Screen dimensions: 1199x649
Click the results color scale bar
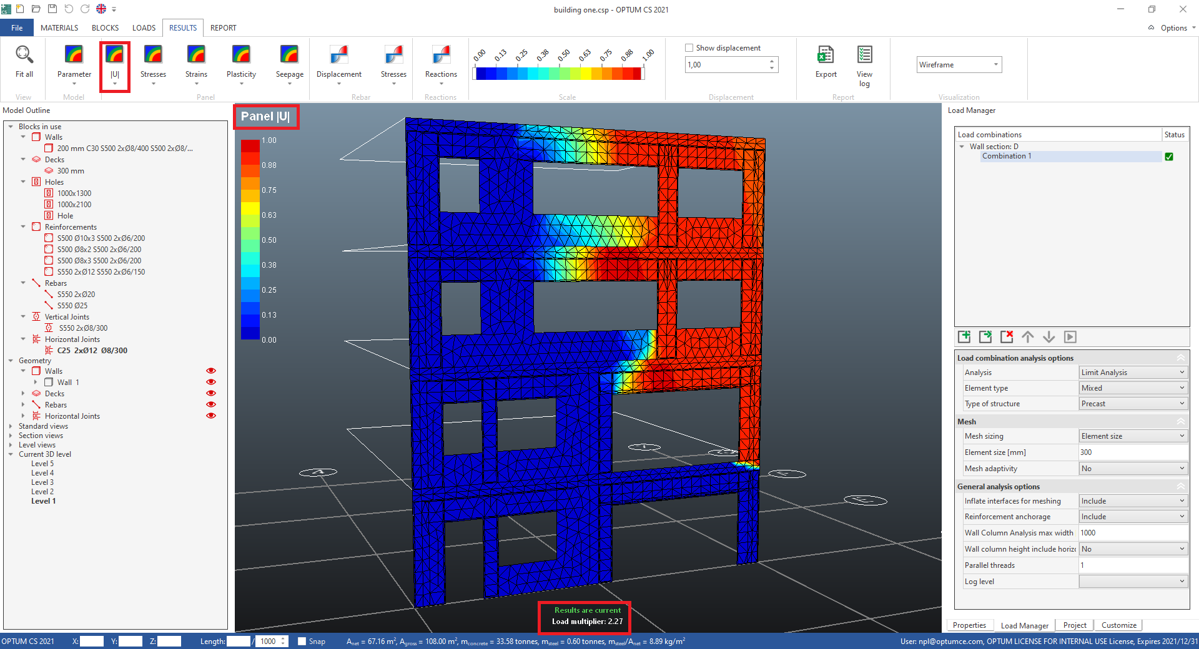[559, 74]
